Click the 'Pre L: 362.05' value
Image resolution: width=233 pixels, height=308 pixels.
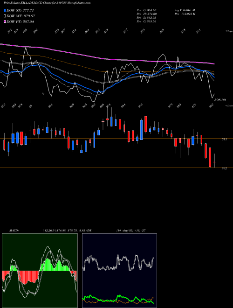[146, 18]
